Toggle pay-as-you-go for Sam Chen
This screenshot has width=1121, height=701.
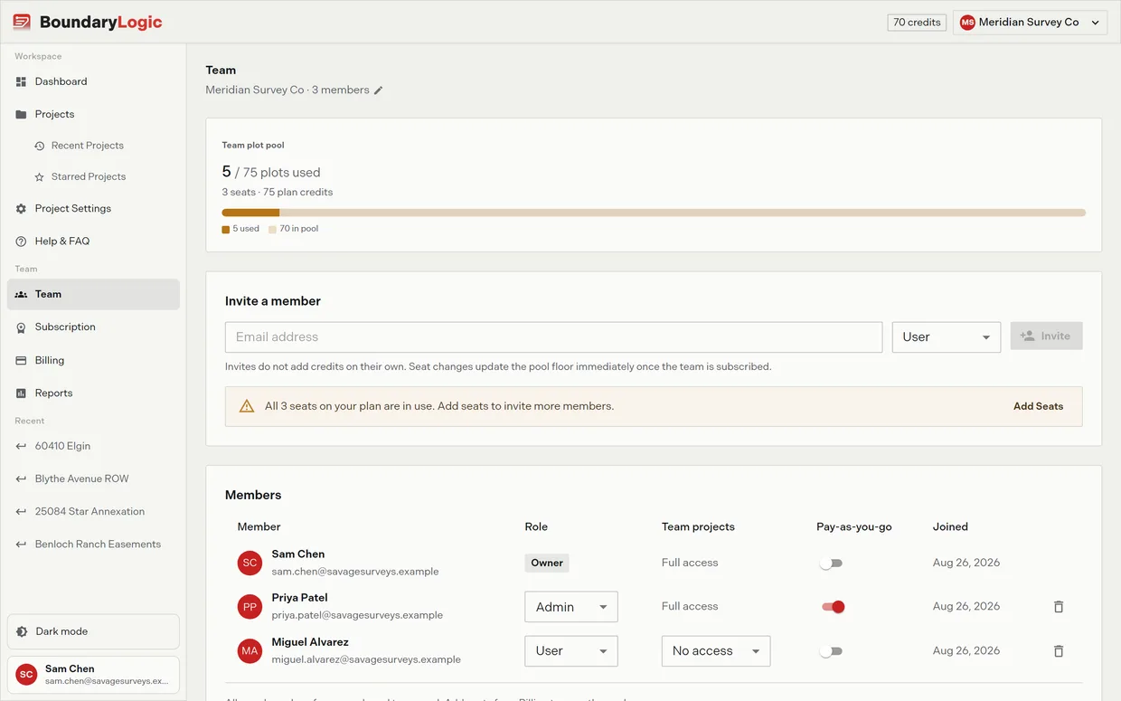831,564
